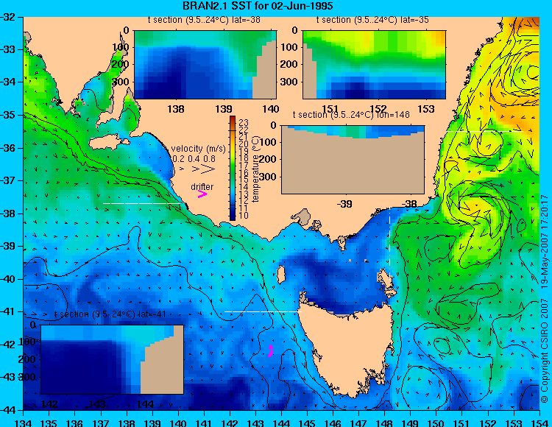Viewport: 552px width, 427px height.
Task: Click the 23 label on the color bar
Action: pos(244,122)
